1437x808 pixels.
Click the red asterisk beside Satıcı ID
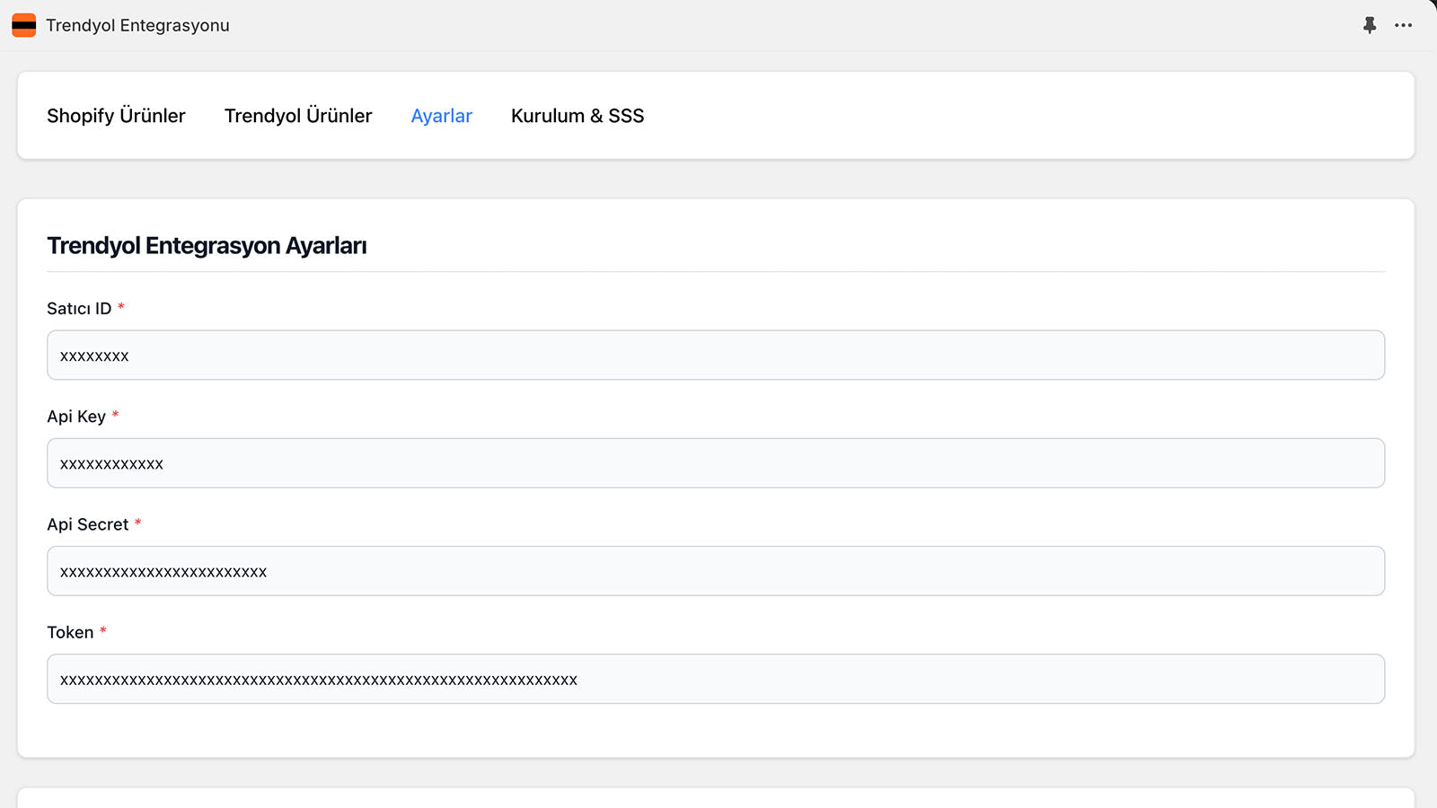tap(121, 307)
